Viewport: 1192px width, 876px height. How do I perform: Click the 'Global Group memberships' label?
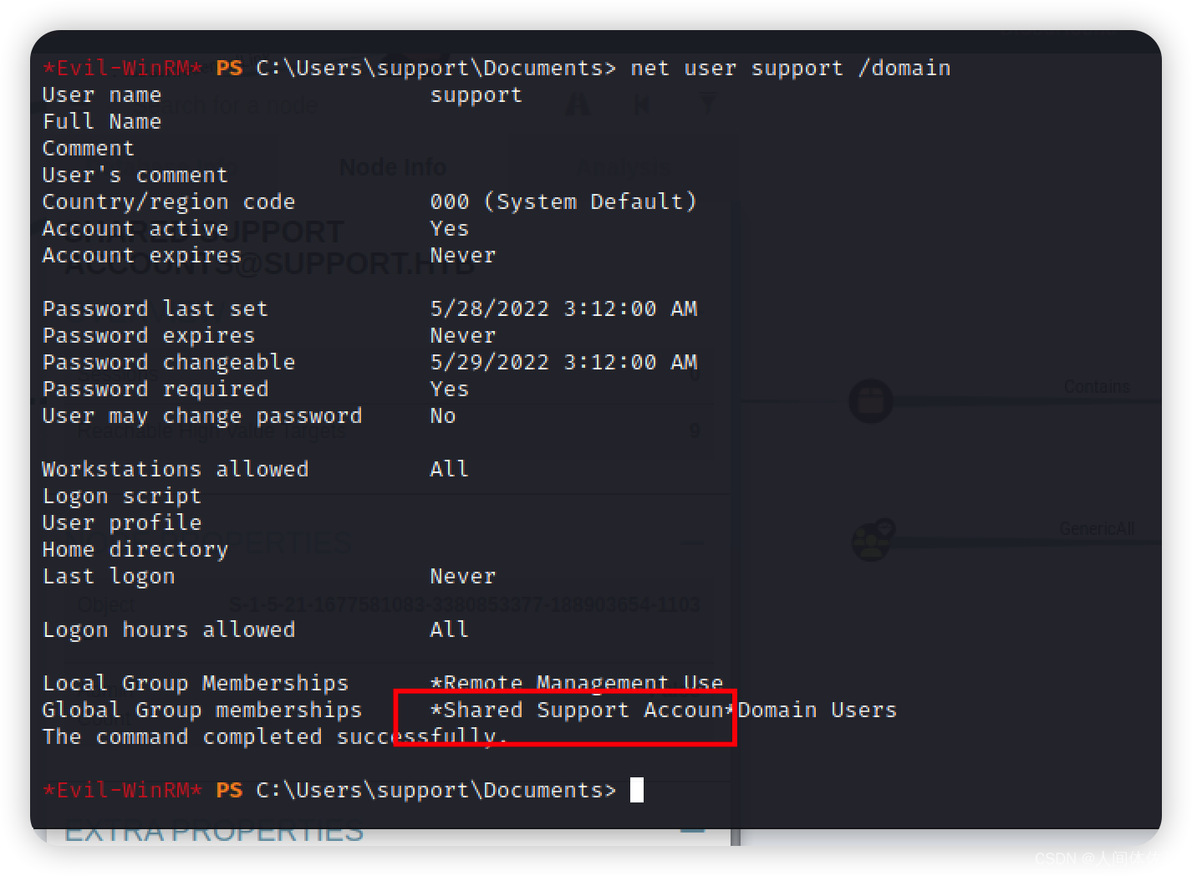[202, 710]
